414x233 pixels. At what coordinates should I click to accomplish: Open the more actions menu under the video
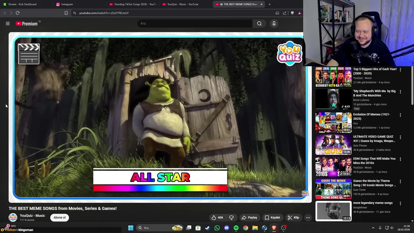click(308, 217)
